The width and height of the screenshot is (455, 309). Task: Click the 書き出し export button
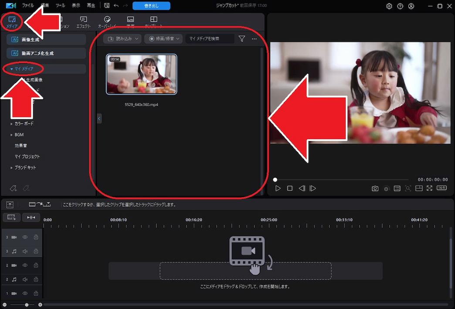[x=151, y=6]
